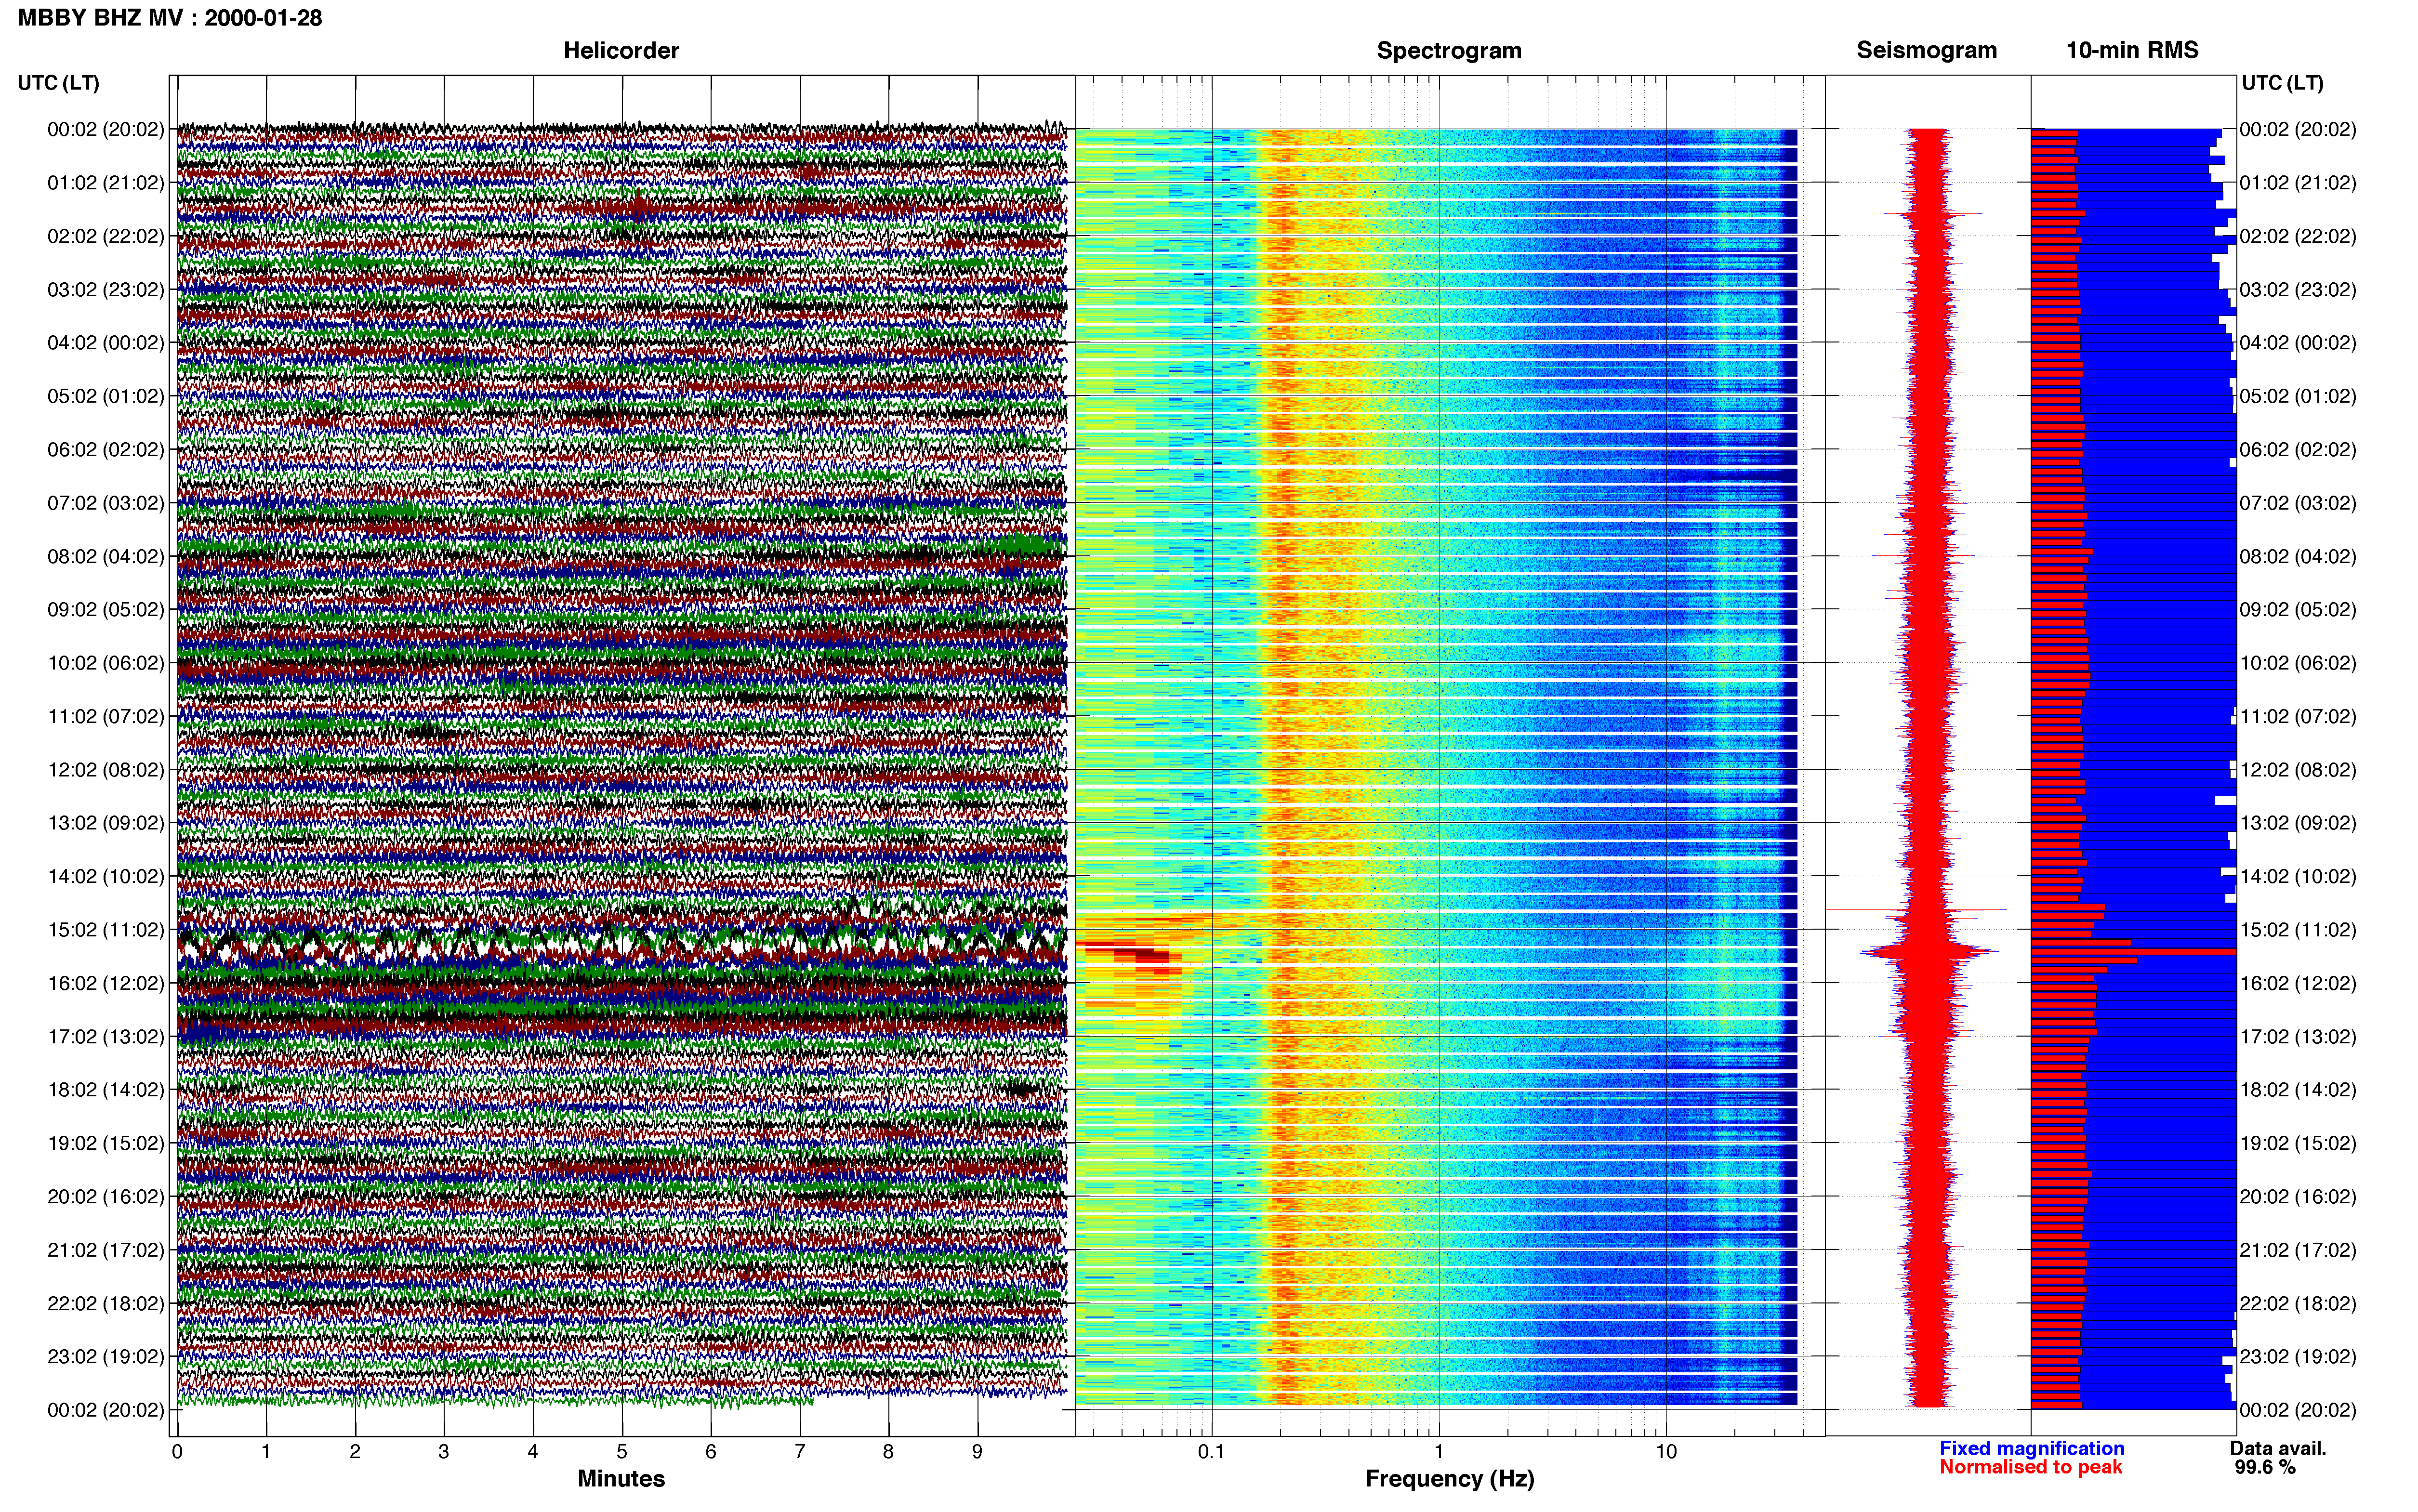Click the 10-min RMS panel heading

click(2132, 50)
